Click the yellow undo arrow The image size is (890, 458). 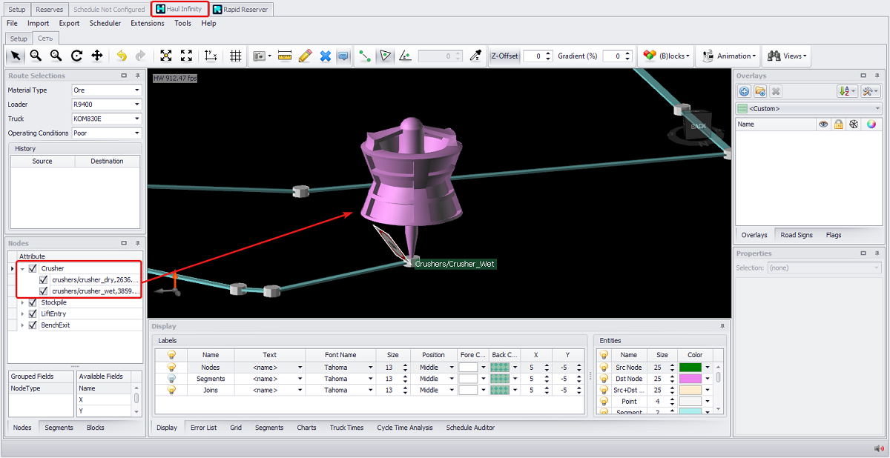pos(121,56)
